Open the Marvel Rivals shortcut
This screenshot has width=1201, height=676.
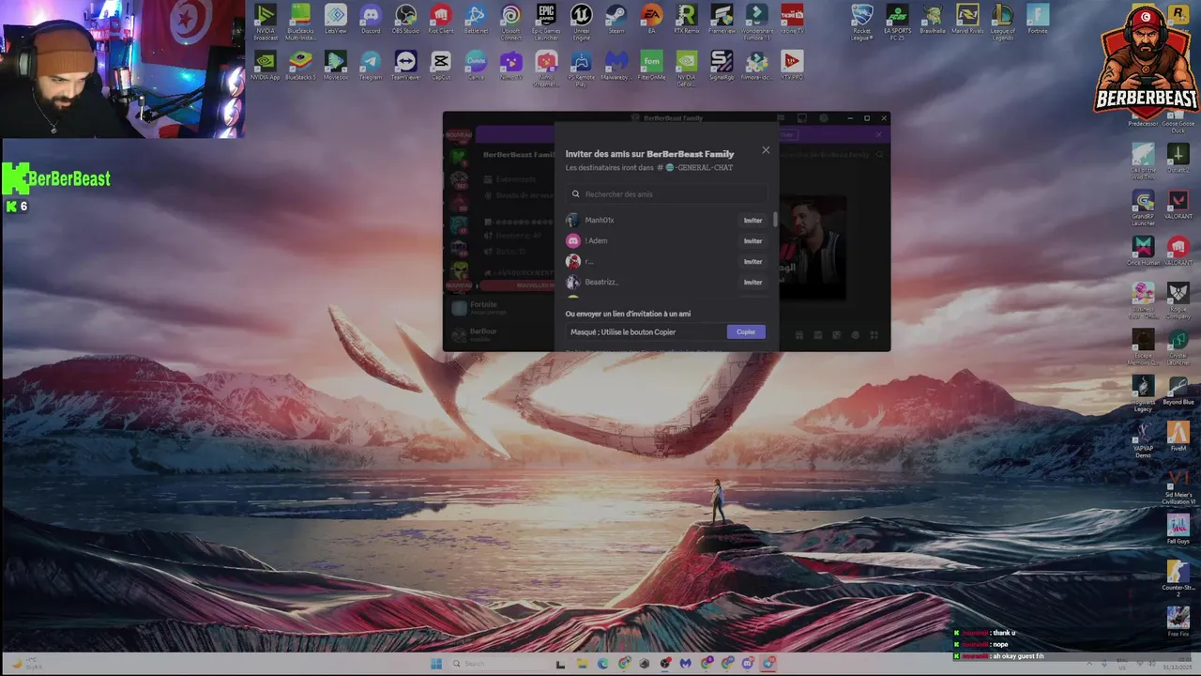pos(967,20)
